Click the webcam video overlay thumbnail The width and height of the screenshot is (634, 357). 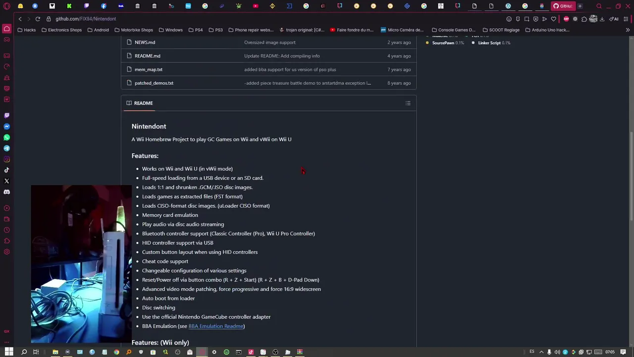pos(81,264)
